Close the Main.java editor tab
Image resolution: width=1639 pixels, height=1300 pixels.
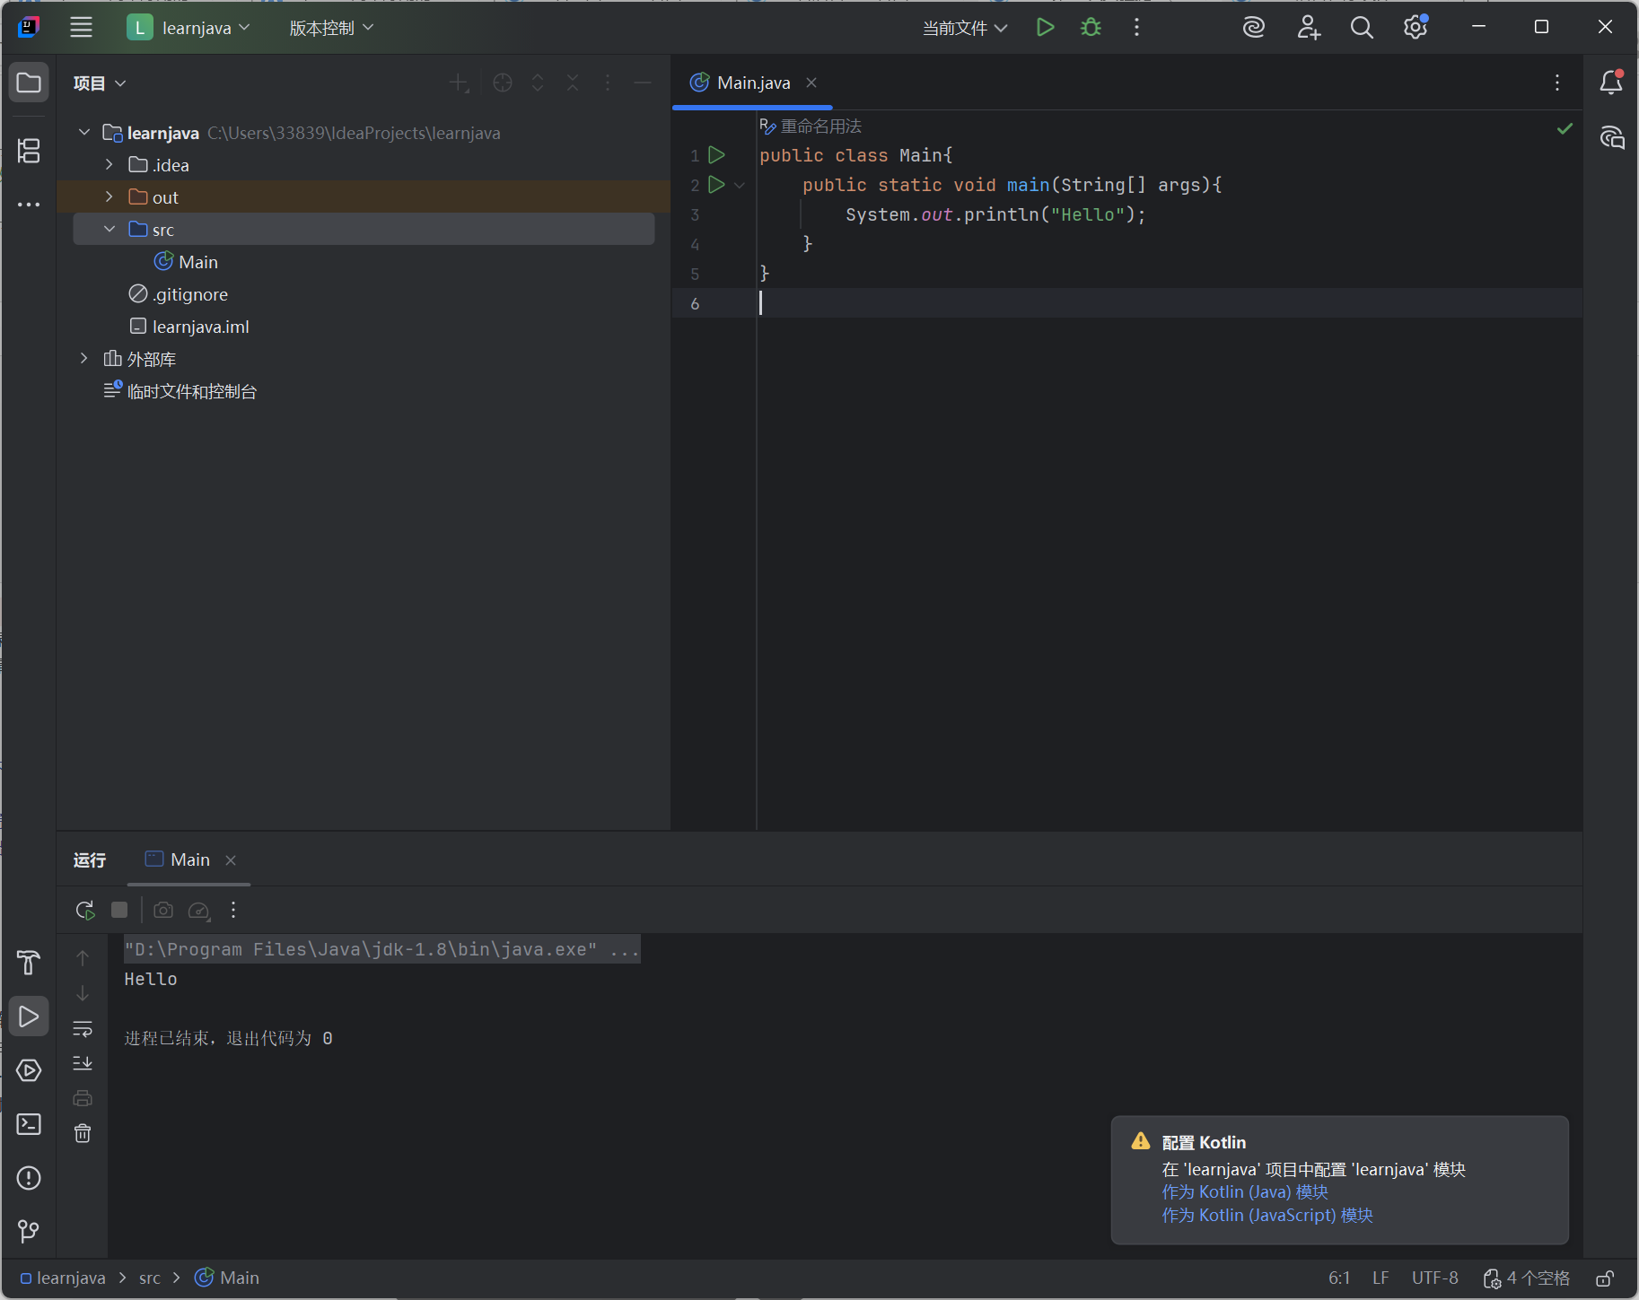(811, 83)
